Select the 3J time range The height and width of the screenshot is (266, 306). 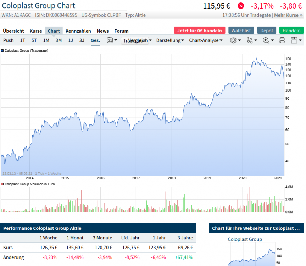click(82, 40)
